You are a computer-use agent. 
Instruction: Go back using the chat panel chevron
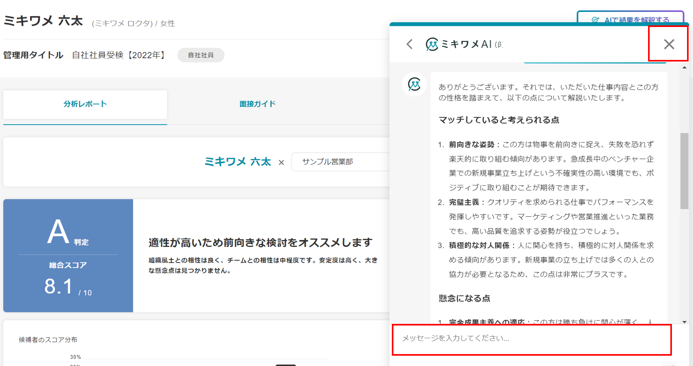pyautogui.click(x=410, y=44)
